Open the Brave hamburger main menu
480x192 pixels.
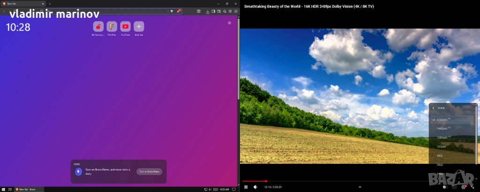coord(236,11)
